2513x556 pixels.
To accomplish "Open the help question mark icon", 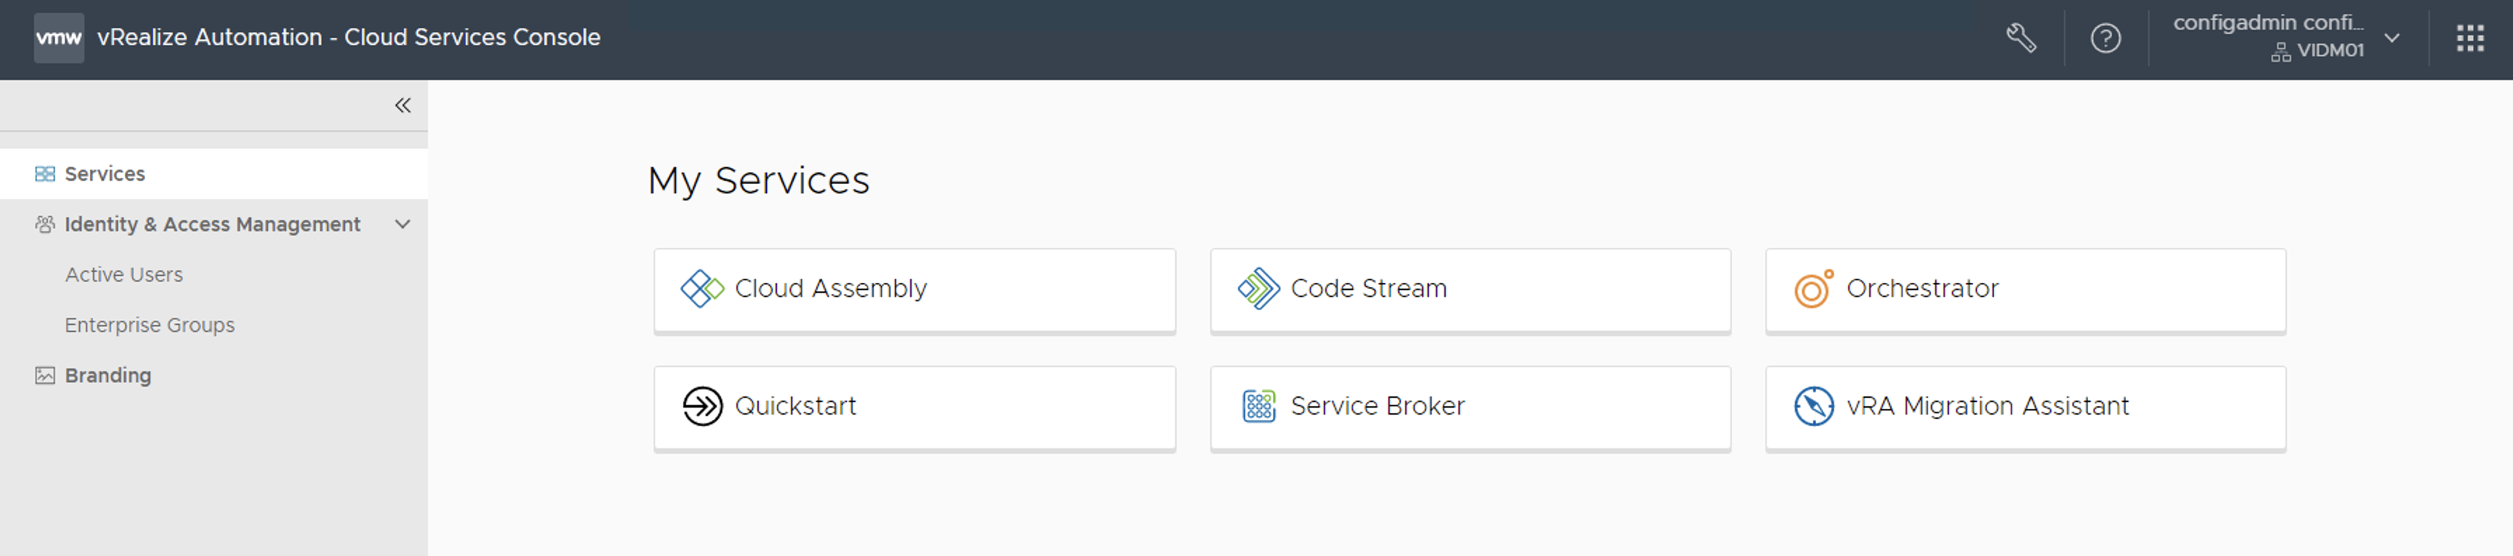I will coord(2105,38).
